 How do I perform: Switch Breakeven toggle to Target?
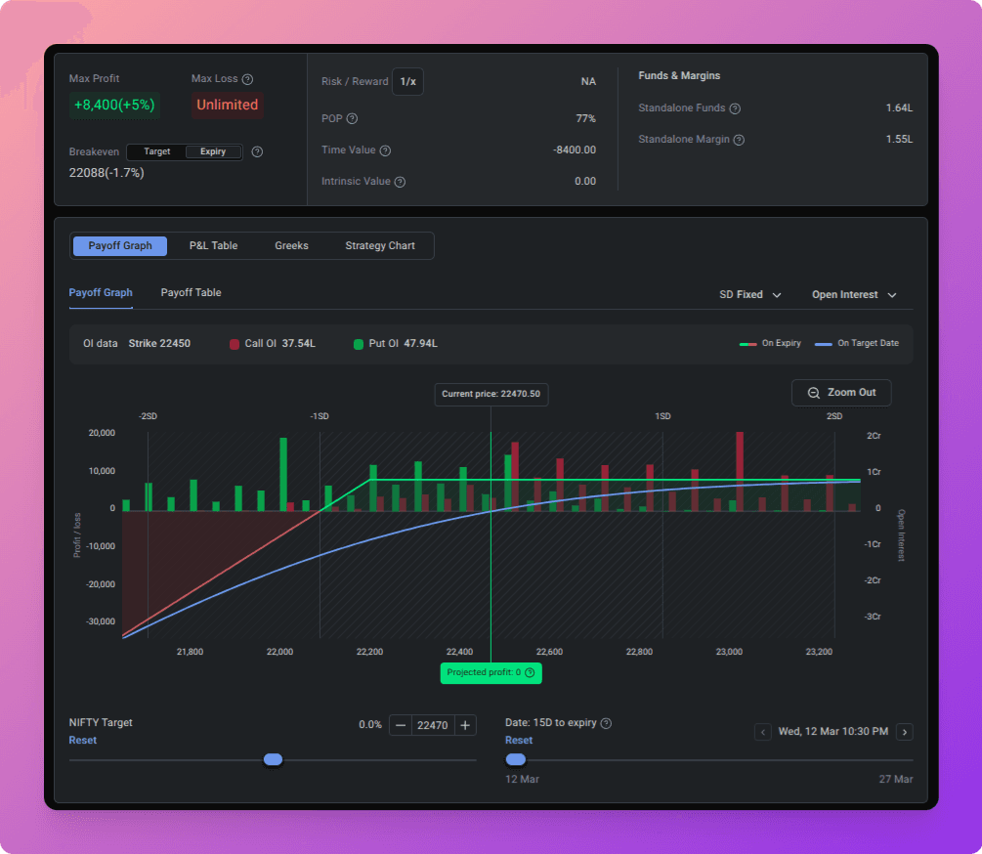(156, 151)
